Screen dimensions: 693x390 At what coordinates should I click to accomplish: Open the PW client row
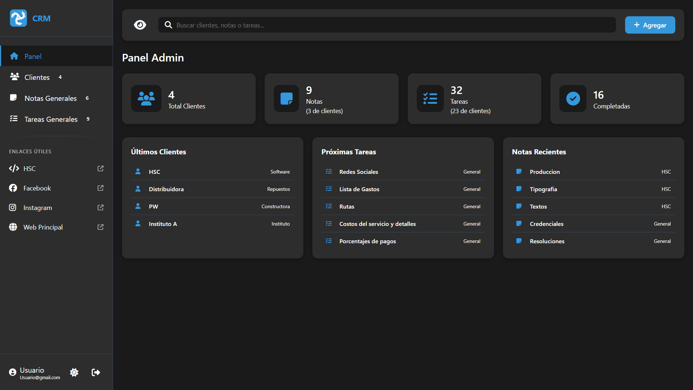tap(213, 206)
